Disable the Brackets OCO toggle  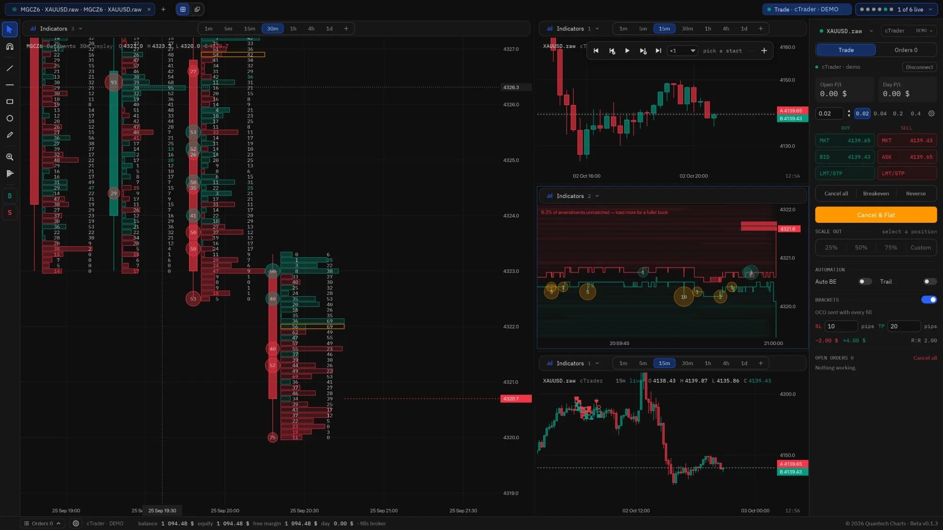[929, 300]
